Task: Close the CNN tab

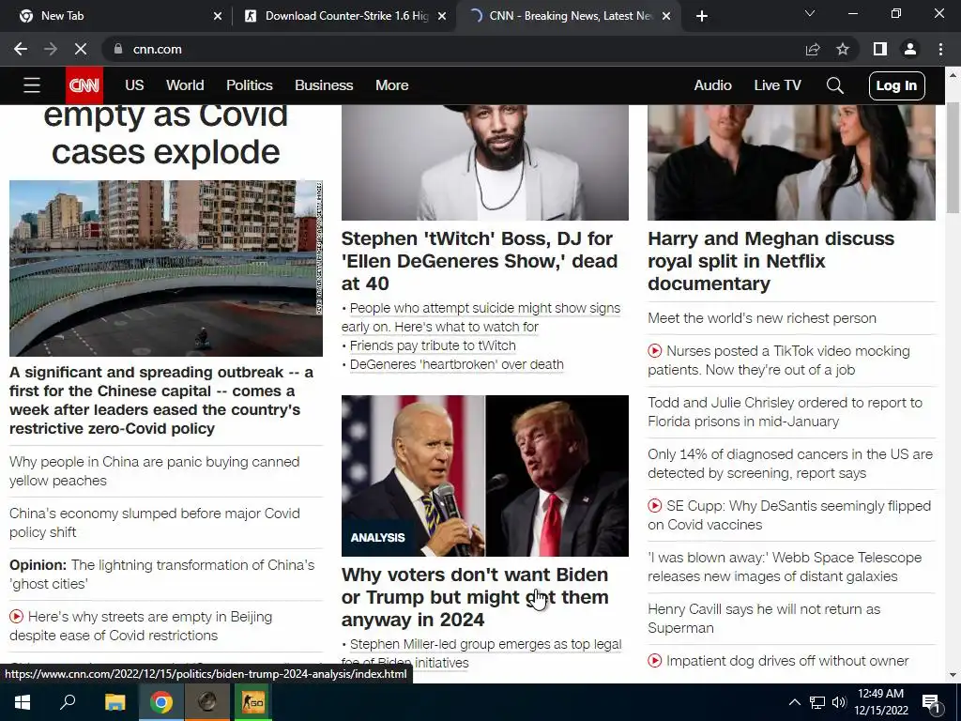Action: coord(667,16)
